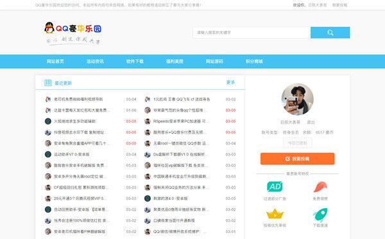Screen dimensions: 385x239
Task: Open post 中国联通手机营业厅升级到最新
Action: coord(182,176)
